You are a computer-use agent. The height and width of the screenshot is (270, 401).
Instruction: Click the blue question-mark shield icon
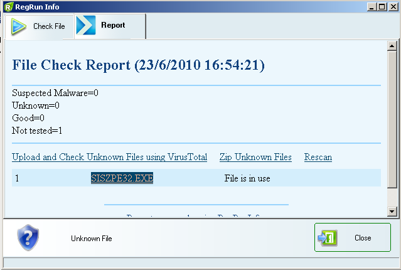coord(28,237)
